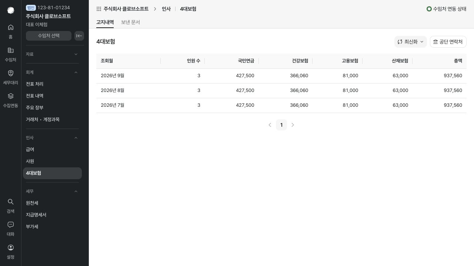Select the 2026년 9월 row
The image size is (474, 266).
click(281, 76)
